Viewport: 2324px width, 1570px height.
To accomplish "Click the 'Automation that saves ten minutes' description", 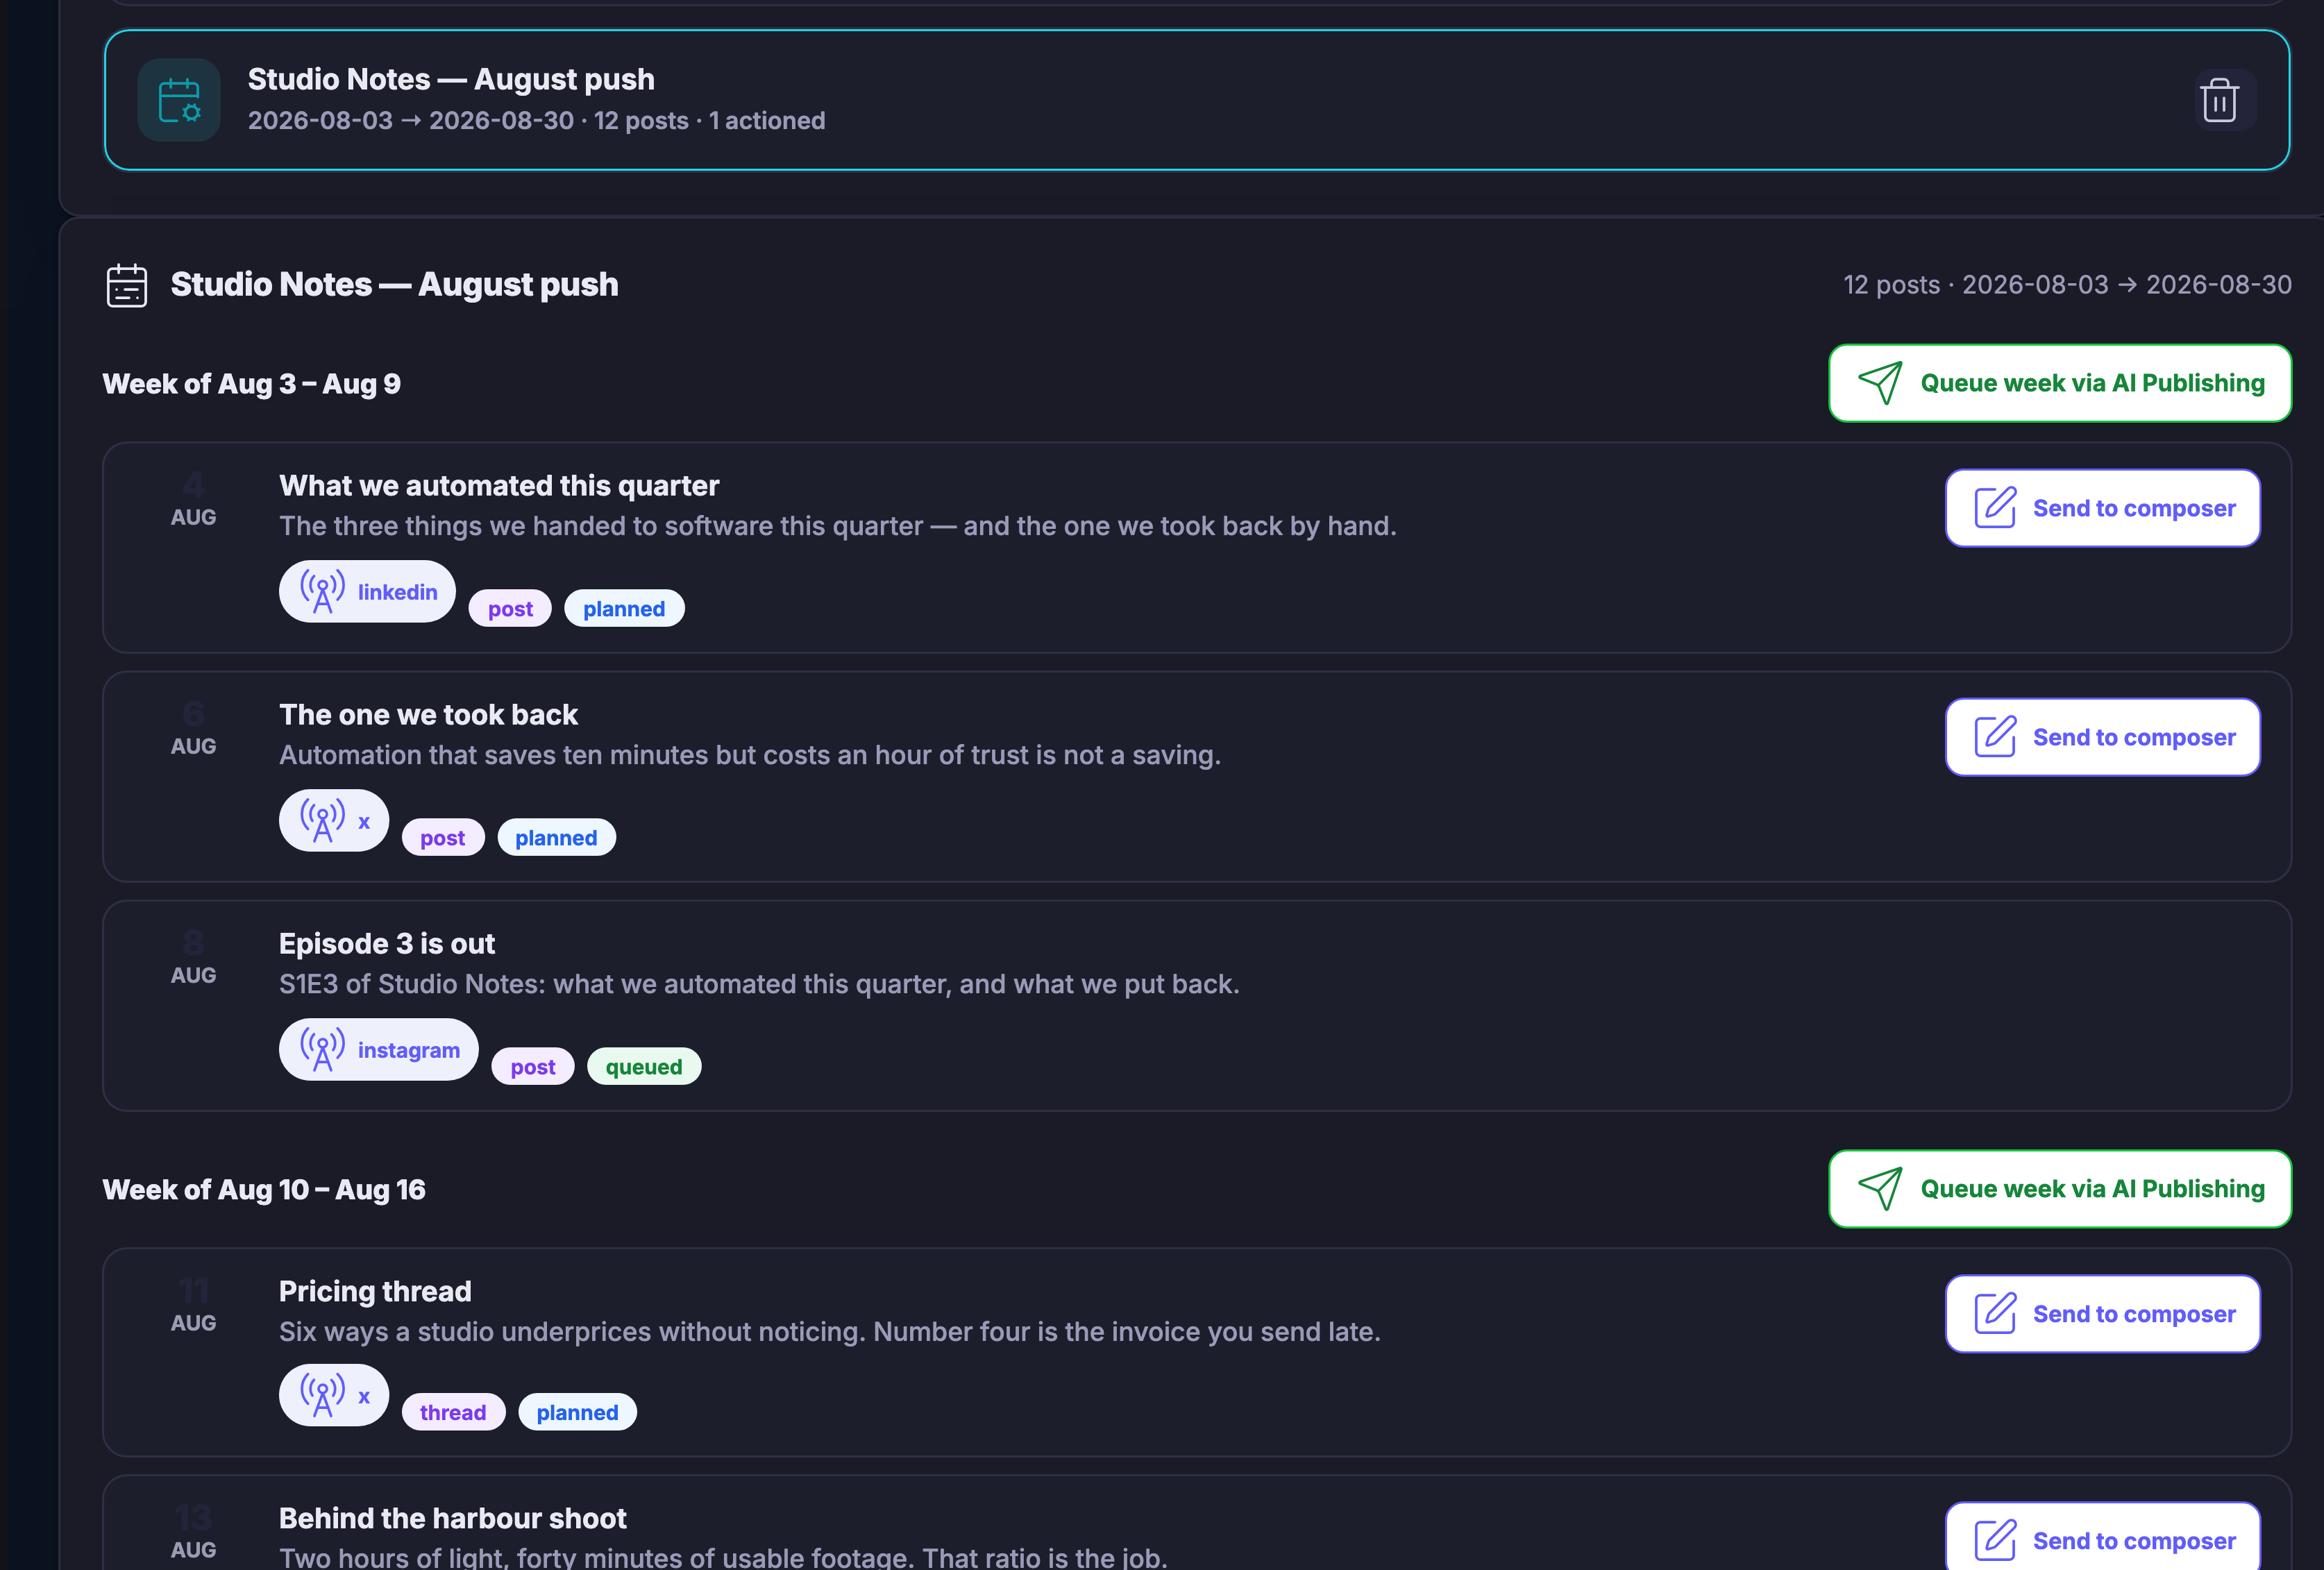I will pyautogui.click(x=750, y=755).
